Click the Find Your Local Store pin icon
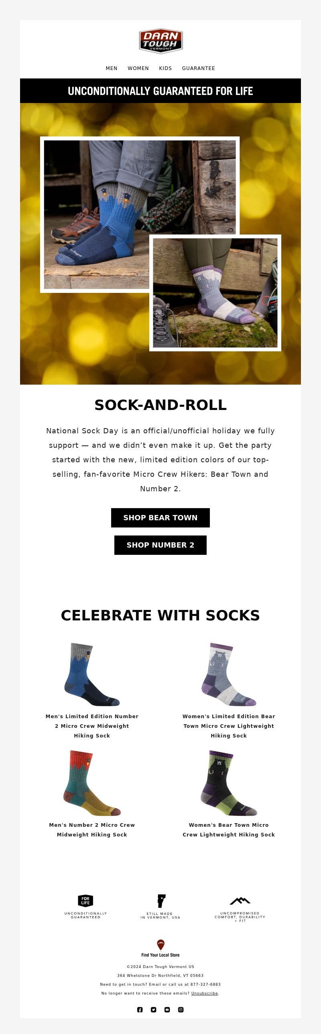Viewport: 321px width, 1034px height. [160, 944]
